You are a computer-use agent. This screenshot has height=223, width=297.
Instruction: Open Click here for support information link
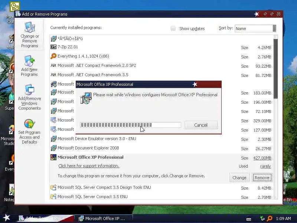[89, 166]
